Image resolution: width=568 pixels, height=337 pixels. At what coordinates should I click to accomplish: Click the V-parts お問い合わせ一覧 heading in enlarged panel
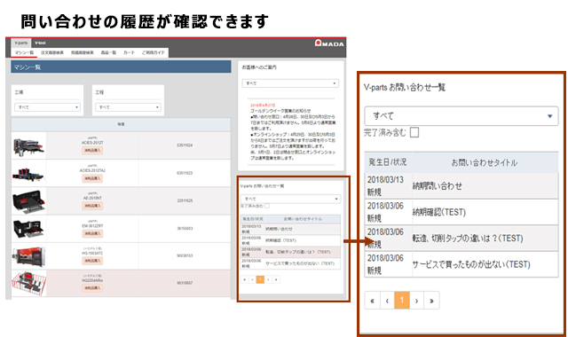(x=405, y=87)
